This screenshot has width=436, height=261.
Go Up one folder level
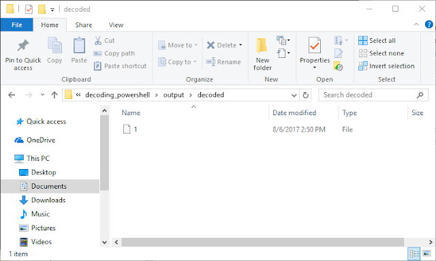coord(54,95)
